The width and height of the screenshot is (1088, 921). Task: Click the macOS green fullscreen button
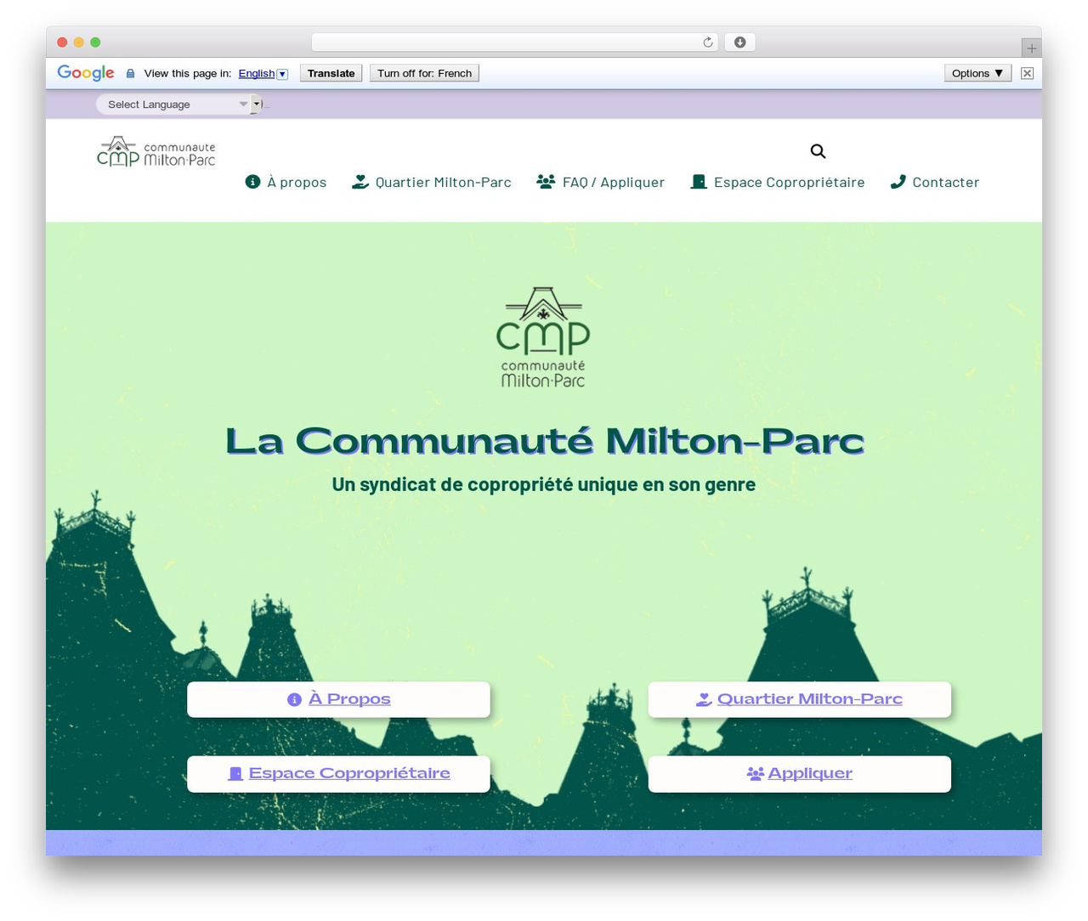[x=95, y=42]
